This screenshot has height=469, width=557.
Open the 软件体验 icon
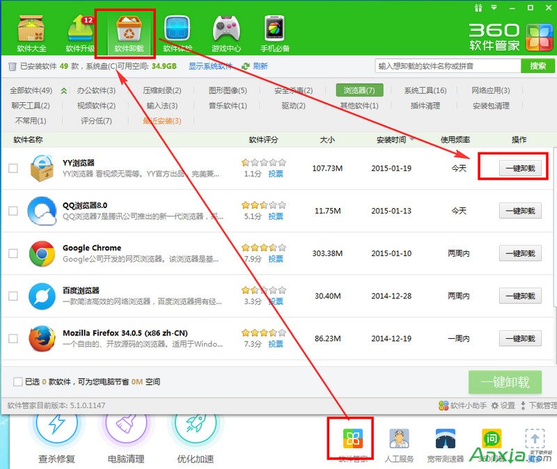pyautogui.click(x=178, y=33)
